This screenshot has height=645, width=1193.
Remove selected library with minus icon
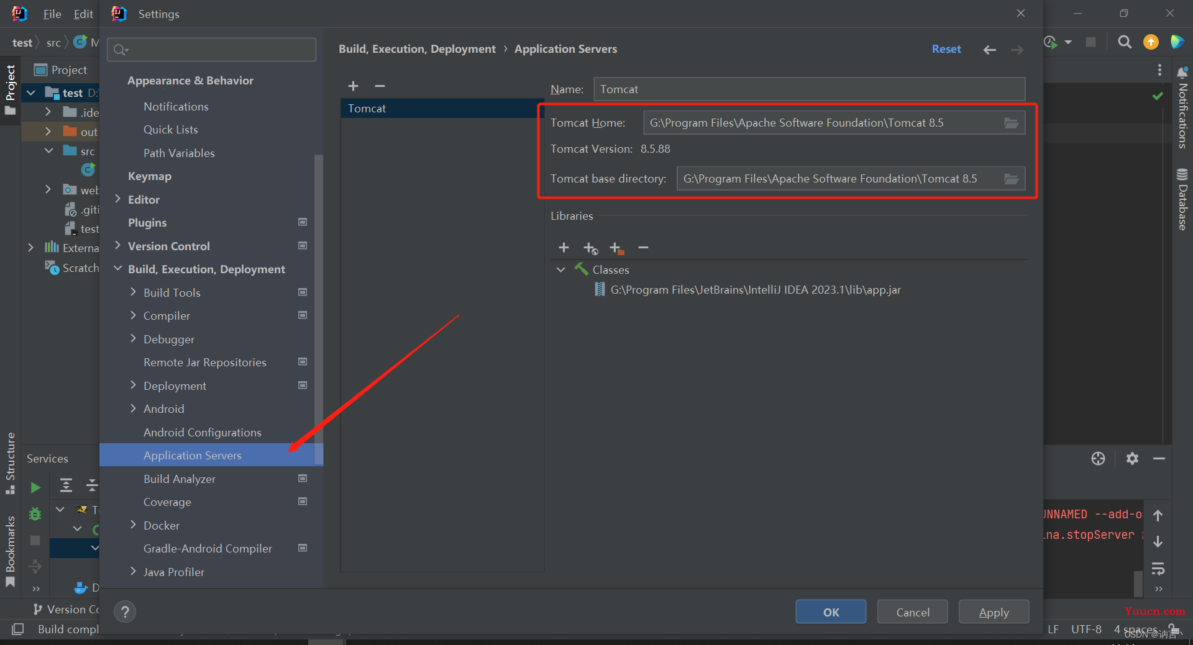tap(643, 248)
